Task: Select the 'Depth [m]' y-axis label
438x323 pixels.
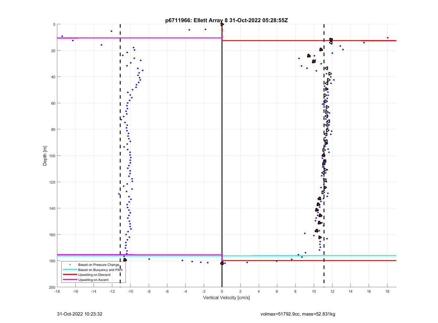Action: (45, 155)
